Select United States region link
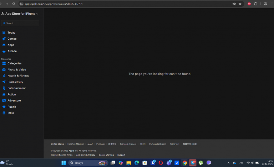274x167 pixels. pos(57,144)
